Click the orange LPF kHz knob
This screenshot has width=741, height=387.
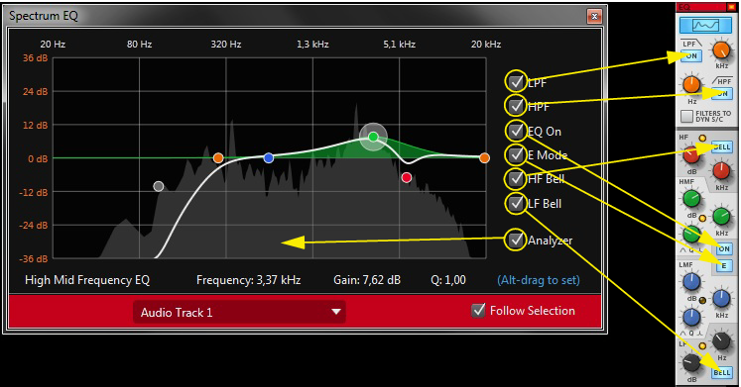click(x=721, y=49)
